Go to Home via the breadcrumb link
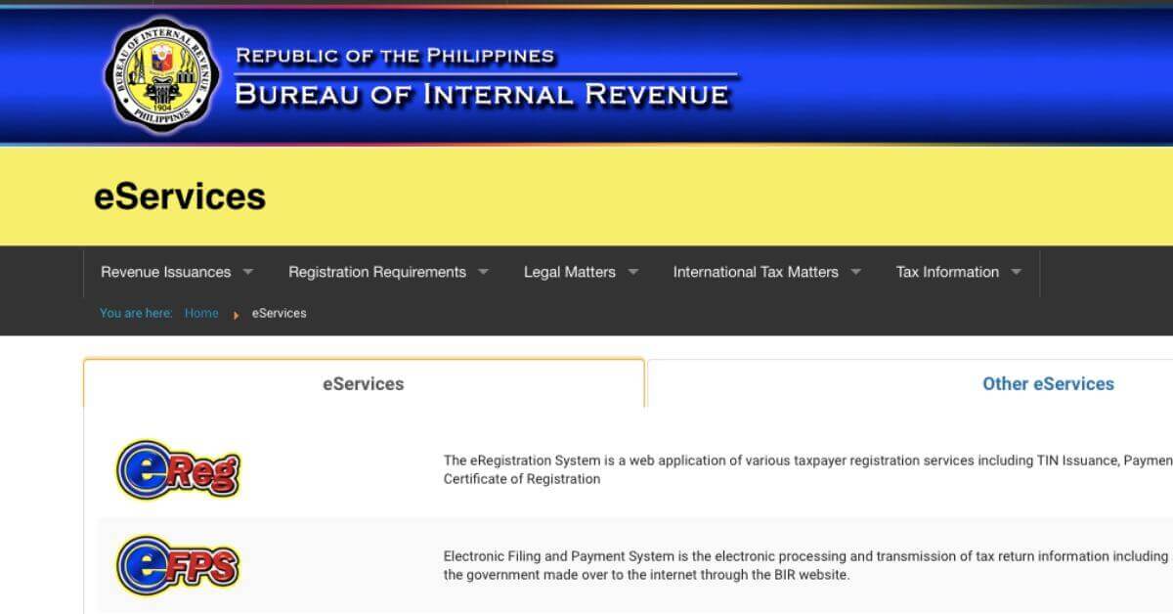 click(x=201, y=313)
